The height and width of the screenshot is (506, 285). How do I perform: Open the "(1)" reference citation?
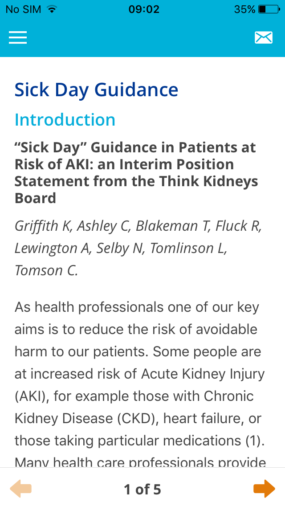(x=256, y=441)
